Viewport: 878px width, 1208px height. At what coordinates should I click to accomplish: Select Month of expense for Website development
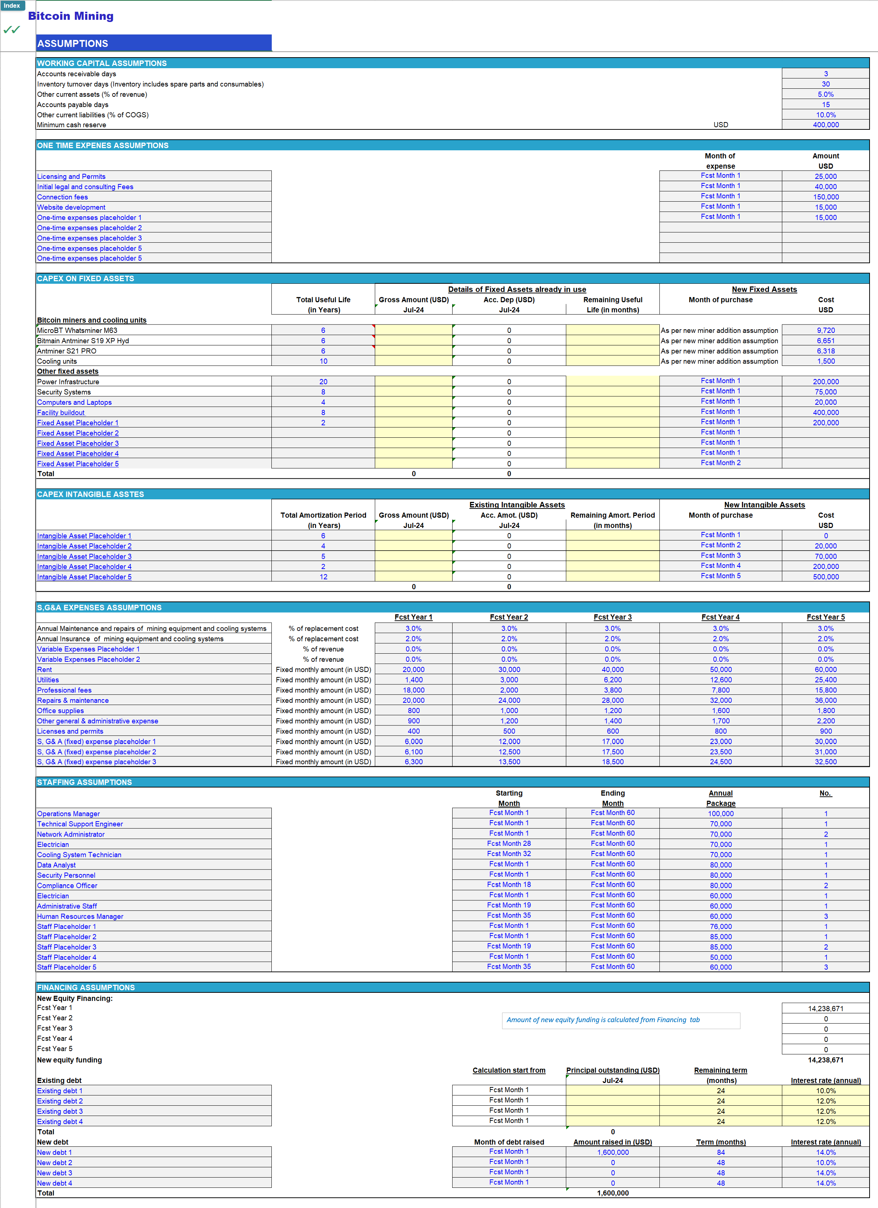[x=720, y=207]
